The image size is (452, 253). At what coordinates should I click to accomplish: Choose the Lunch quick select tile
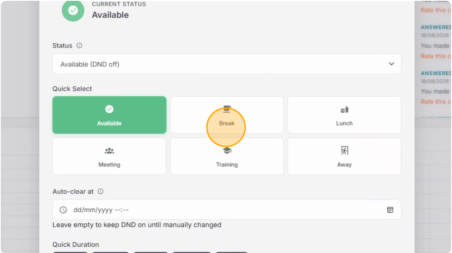click(x=344, y=115)
